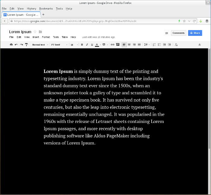Open the font size 18 dropdown
This screenshot has width=211, height=195.
coord(74,45)
